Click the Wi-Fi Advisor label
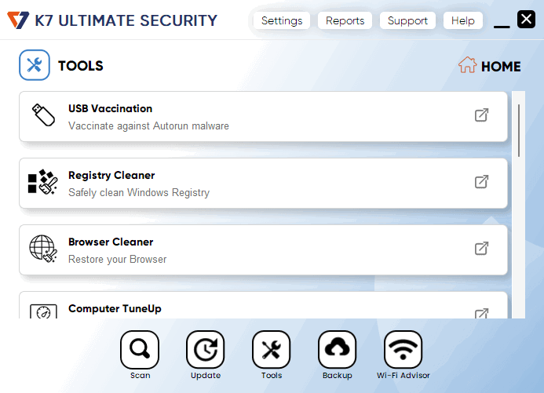Image resolution: width=544 pixels, height=393 pixels. click(x=403, y=375)
